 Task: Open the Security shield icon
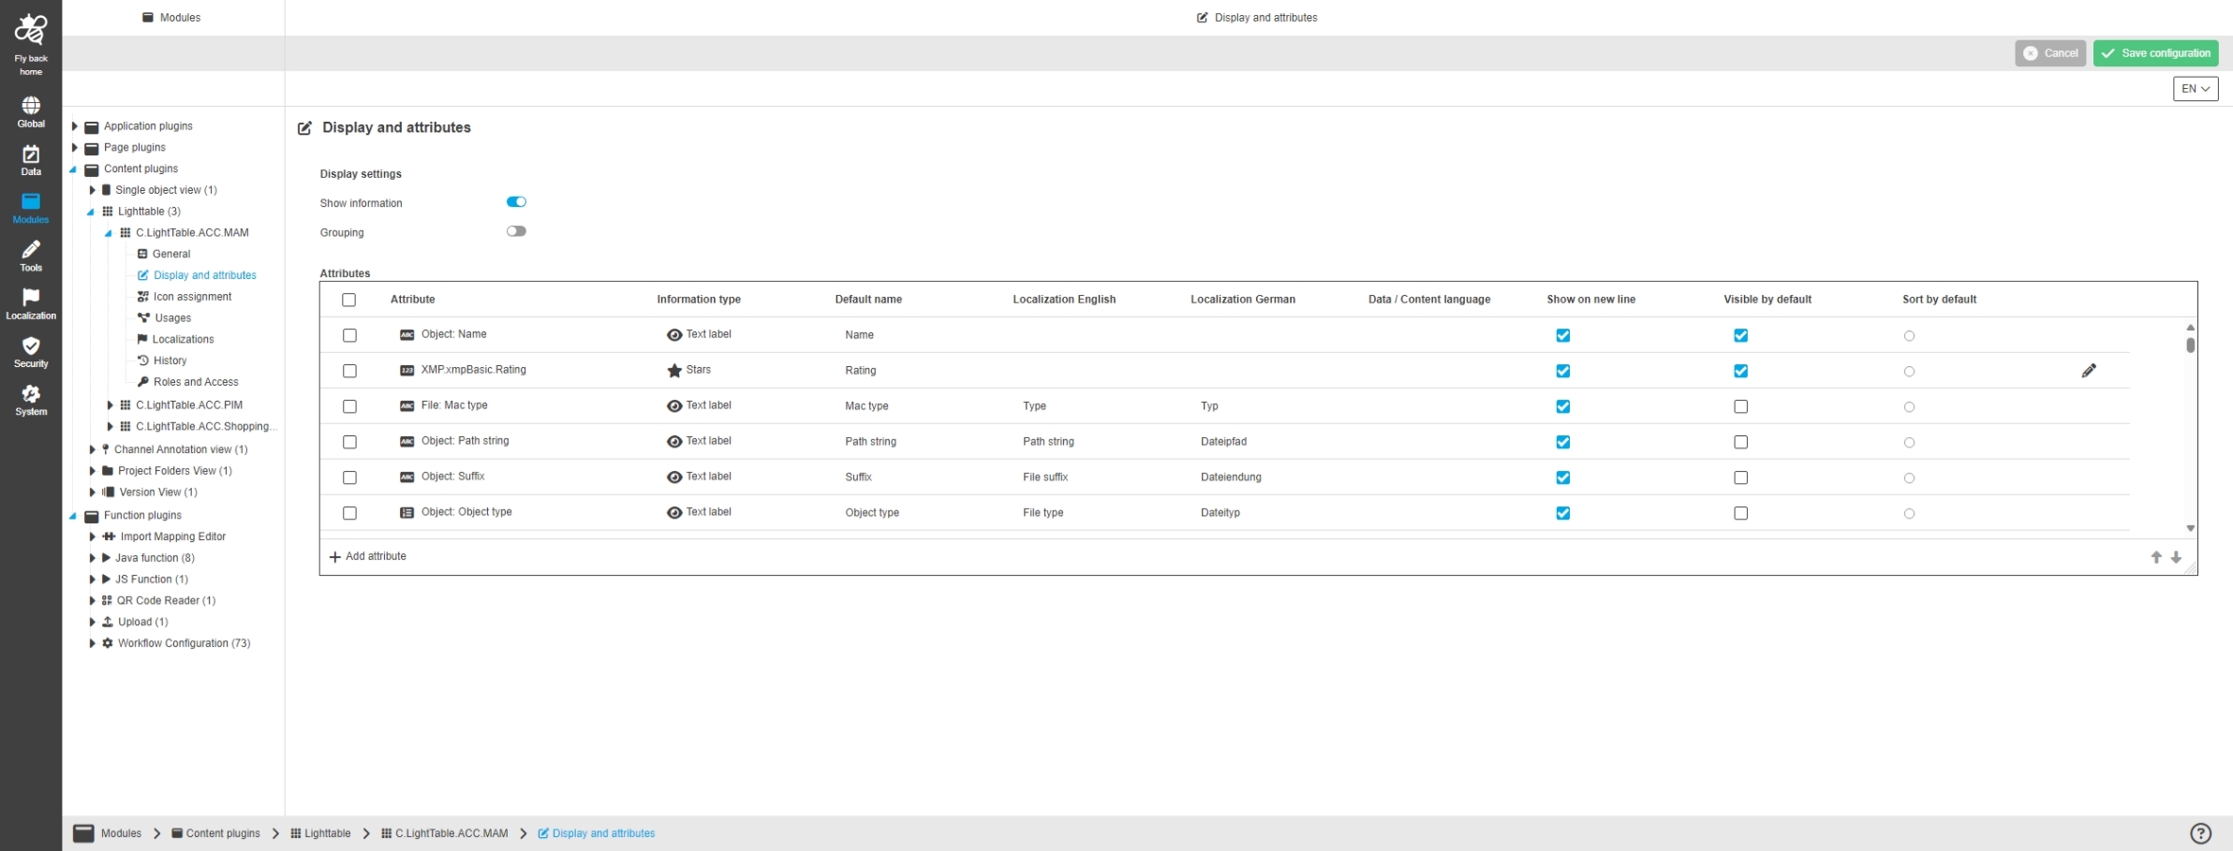pyautogui.click(x=31, y=351)
